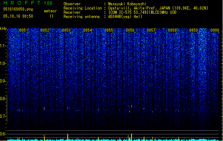Click the 0853 time marker
Viewport: 223px width, 141px height.
[x=66, y=30]
